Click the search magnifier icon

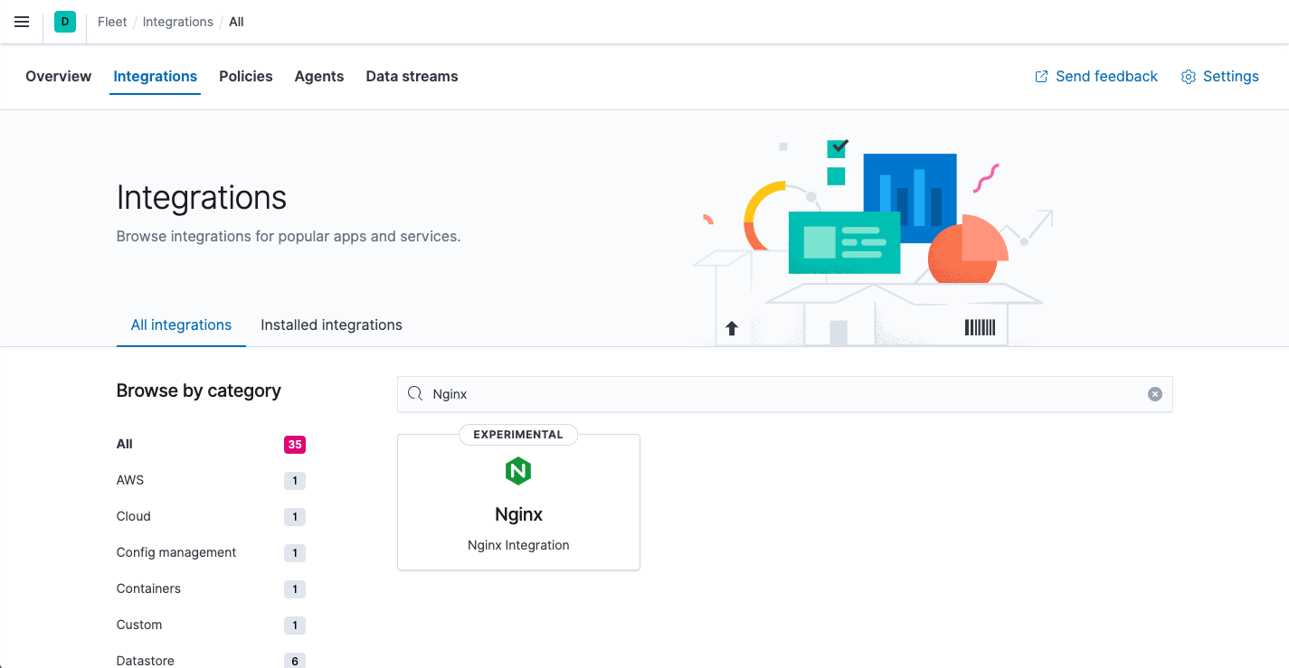click(415, 393)
